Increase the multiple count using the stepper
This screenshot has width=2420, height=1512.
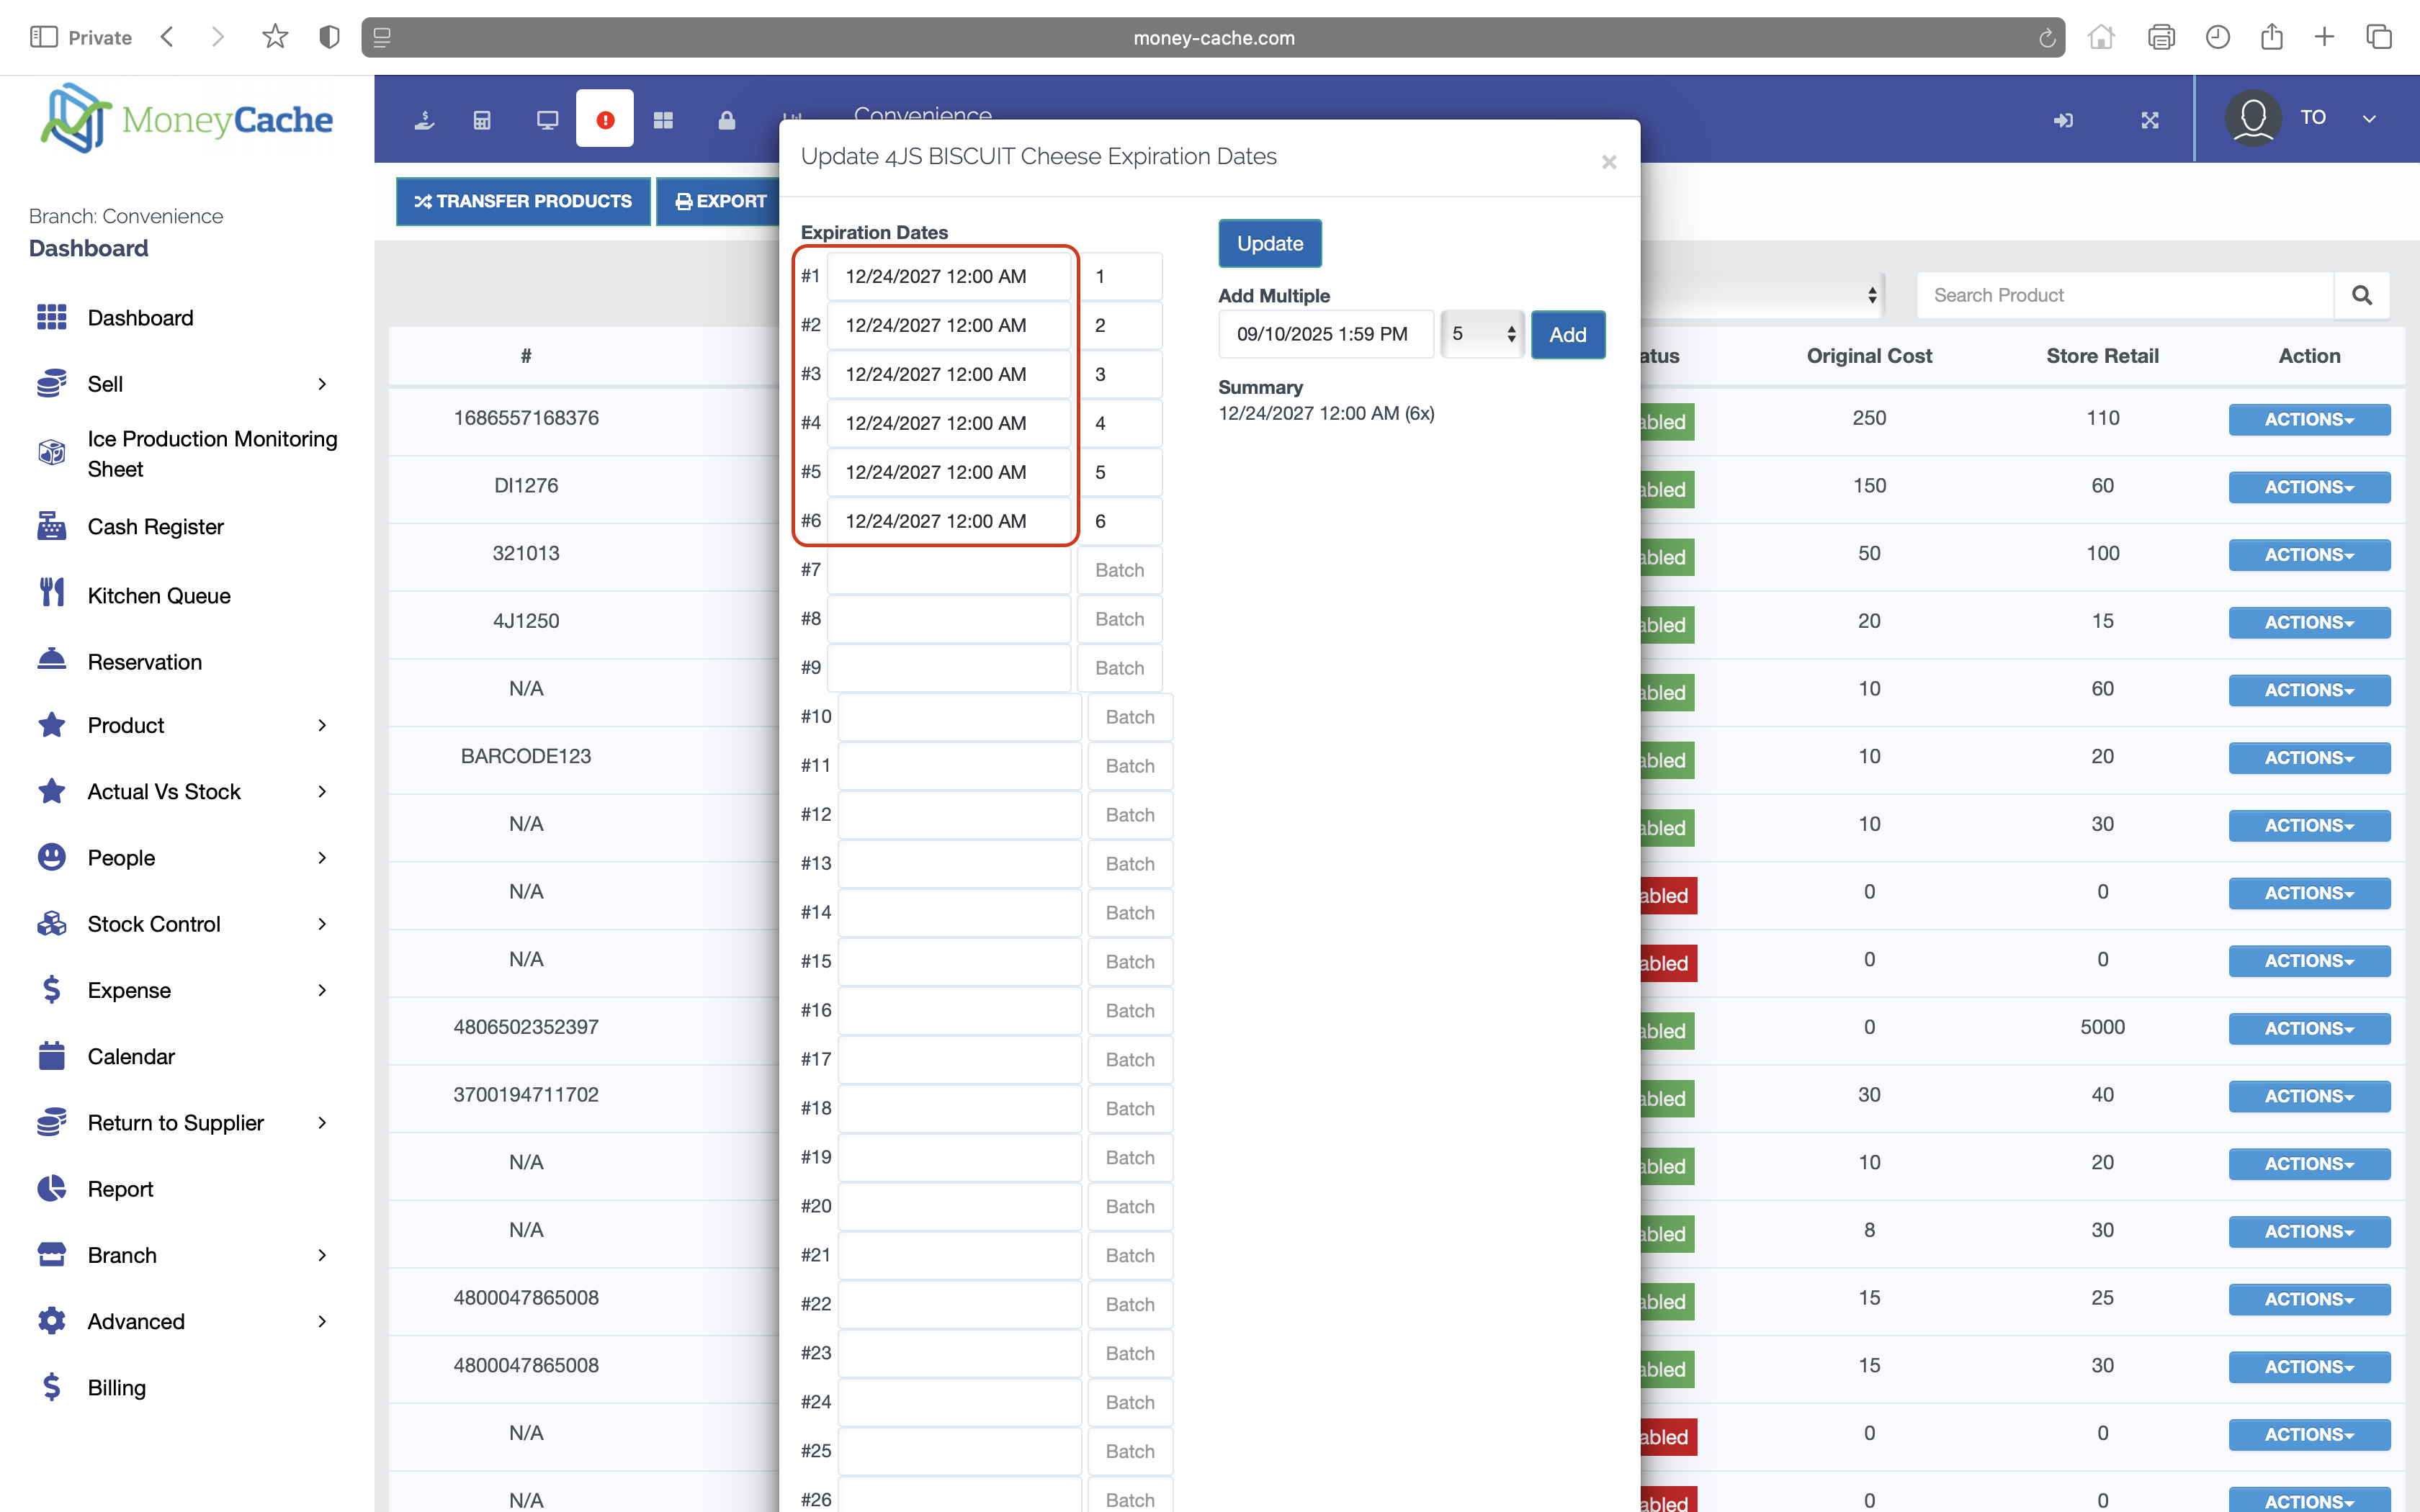coord(1510,327)
